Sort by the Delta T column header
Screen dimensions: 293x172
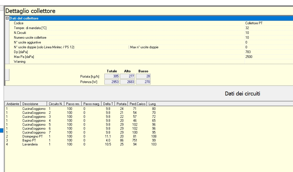pos(108,104)
